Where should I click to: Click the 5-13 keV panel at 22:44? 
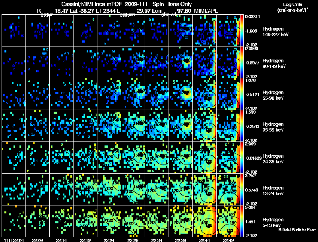pyautogui.click(x=205, y=221)
